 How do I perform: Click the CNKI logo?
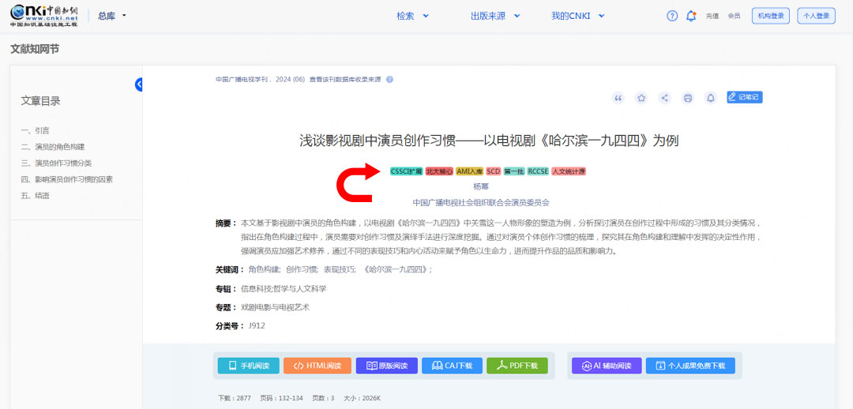(x=44, y=16)
